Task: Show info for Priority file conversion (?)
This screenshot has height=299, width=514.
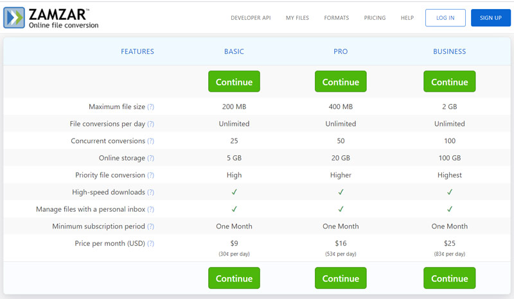Action: point(150,175)
